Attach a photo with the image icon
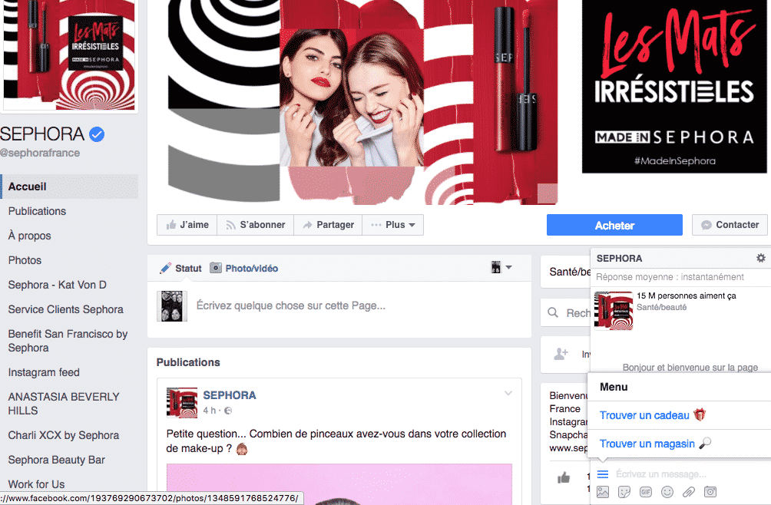This screenshot has width=771, height=505. coord(603,492)
